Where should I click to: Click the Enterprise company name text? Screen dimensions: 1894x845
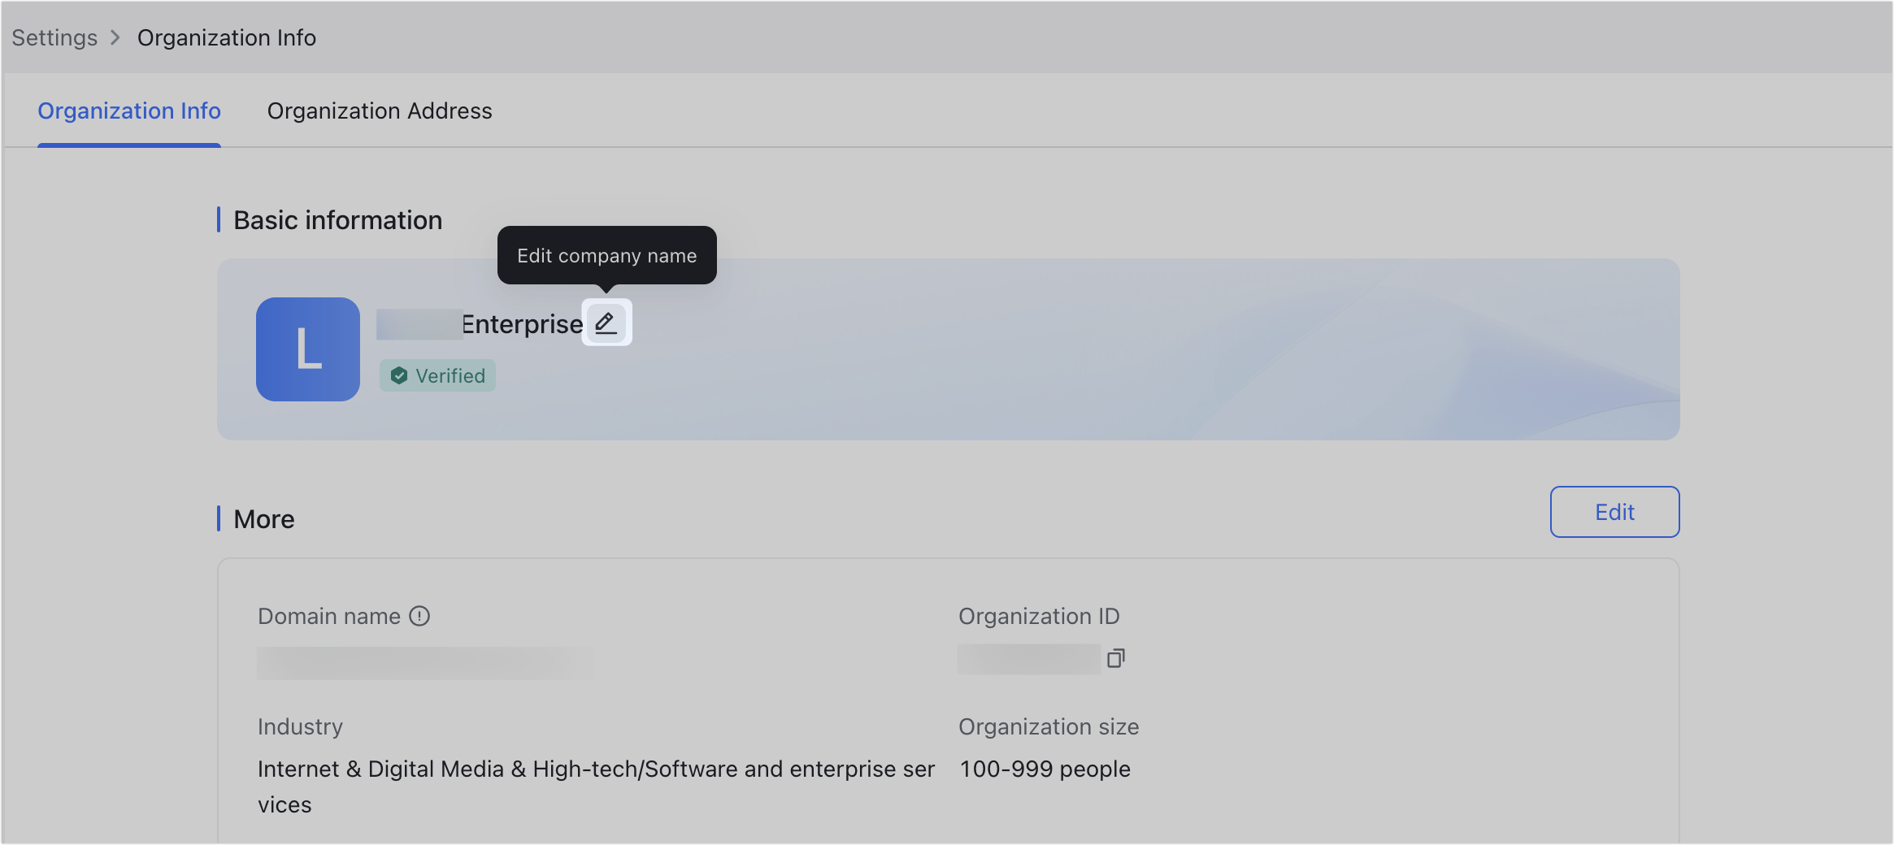(x=521, y=324)
